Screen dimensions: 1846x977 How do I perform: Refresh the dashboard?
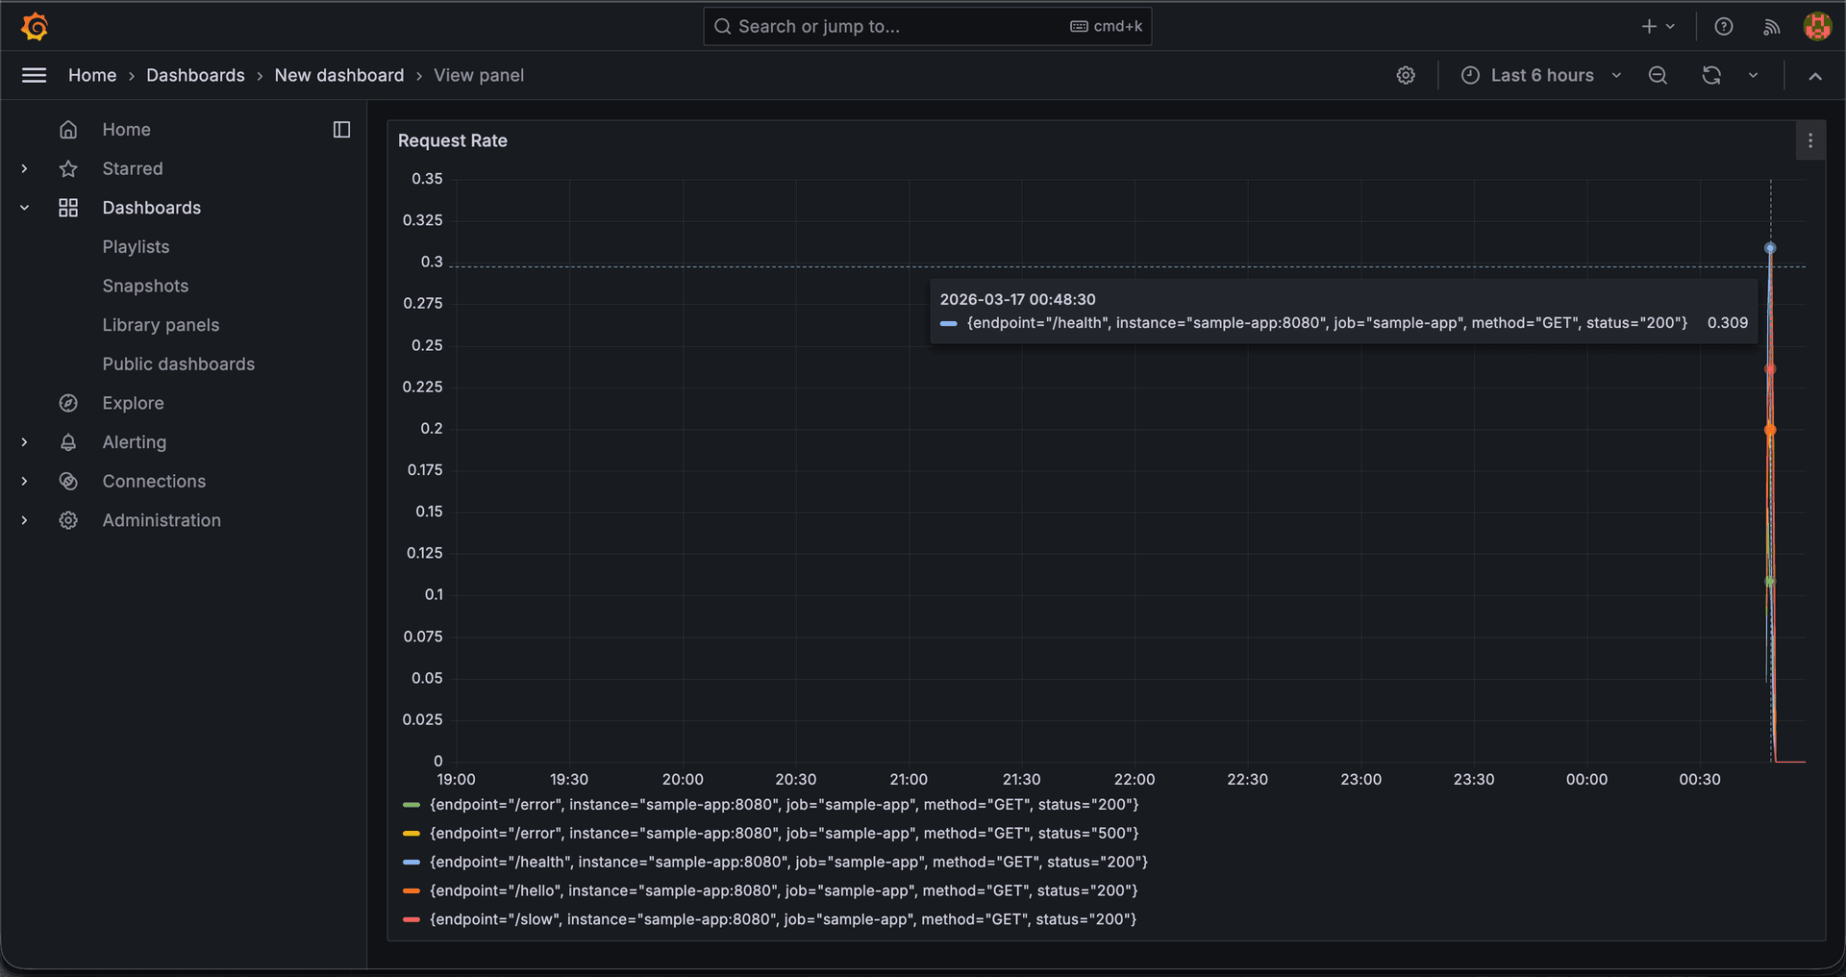[x=1711, y=75]
